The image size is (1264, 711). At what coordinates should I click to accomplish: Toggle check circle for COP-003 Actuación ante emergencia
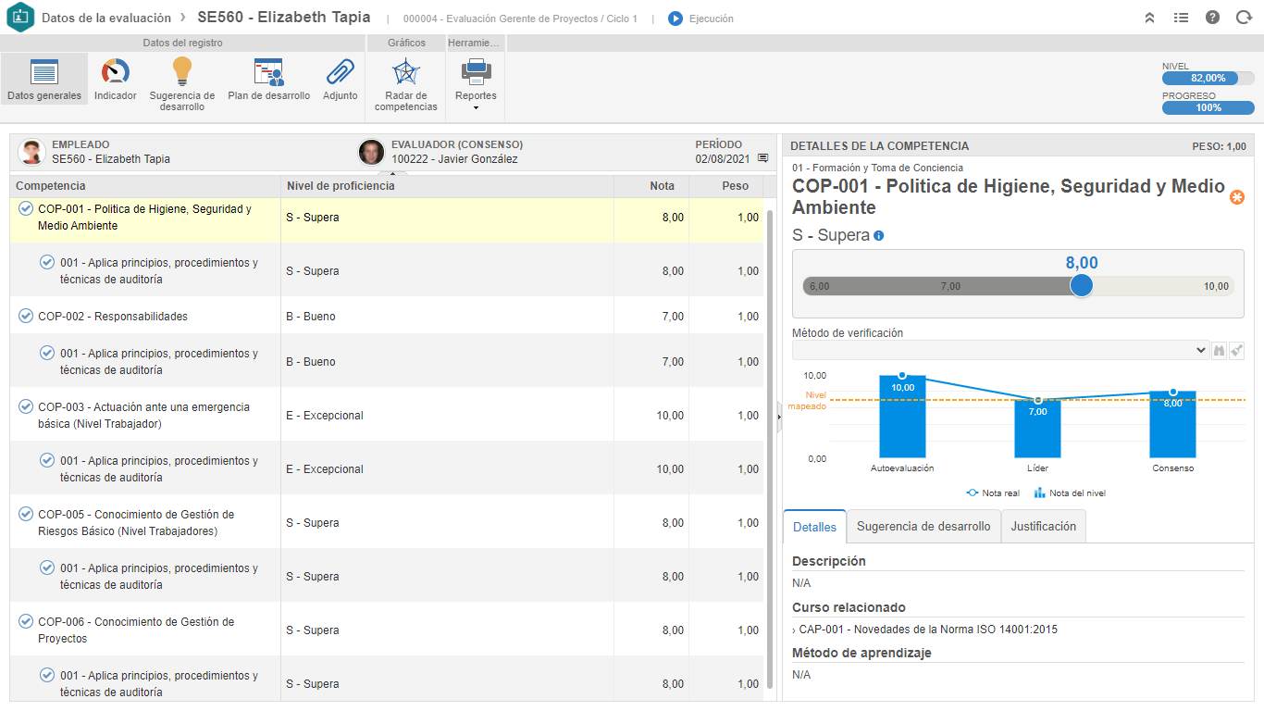click(26, 406)
